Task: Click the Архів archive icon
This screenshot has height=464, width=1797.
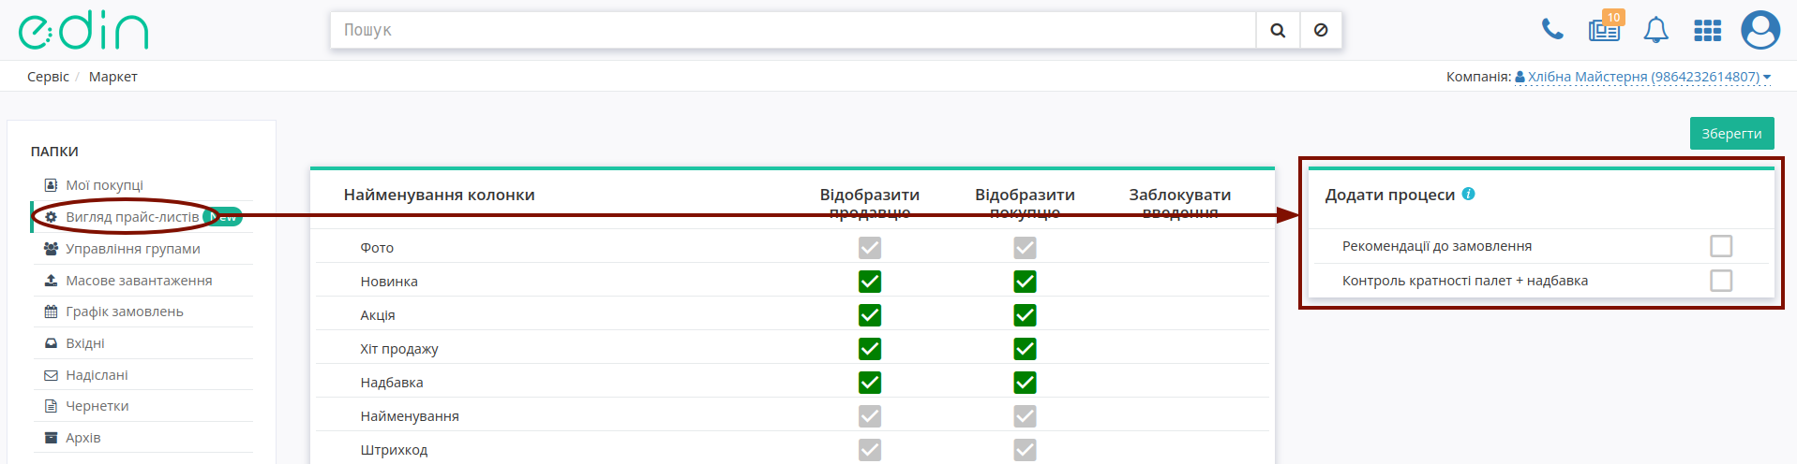Action: tap(52, 438)
